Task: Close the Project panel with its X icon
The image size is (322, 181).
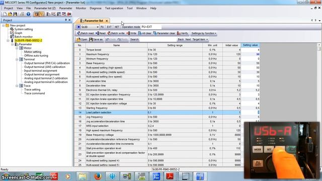Action: pos(69,20)
